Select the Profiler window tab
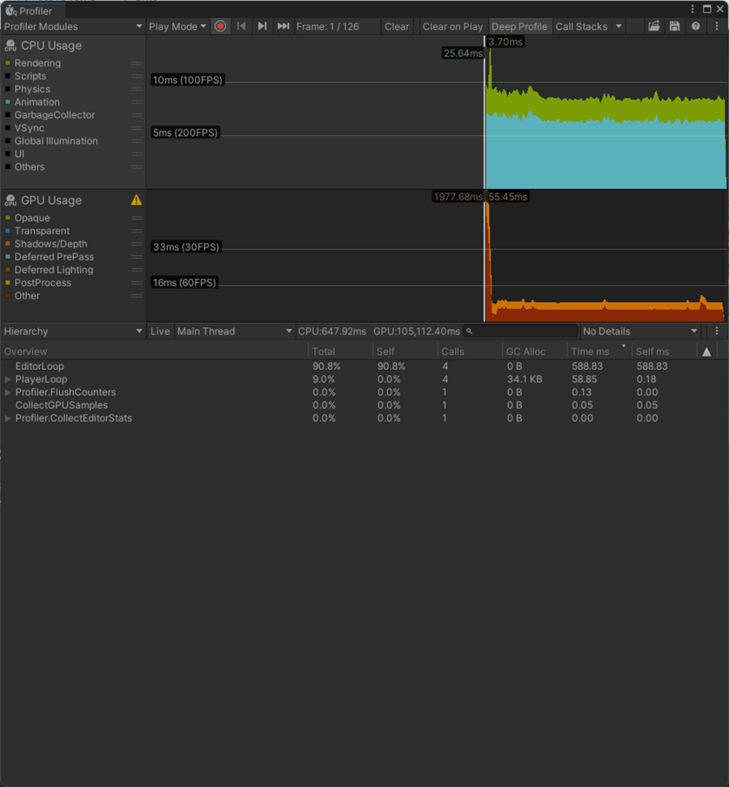 click(33, 10)
